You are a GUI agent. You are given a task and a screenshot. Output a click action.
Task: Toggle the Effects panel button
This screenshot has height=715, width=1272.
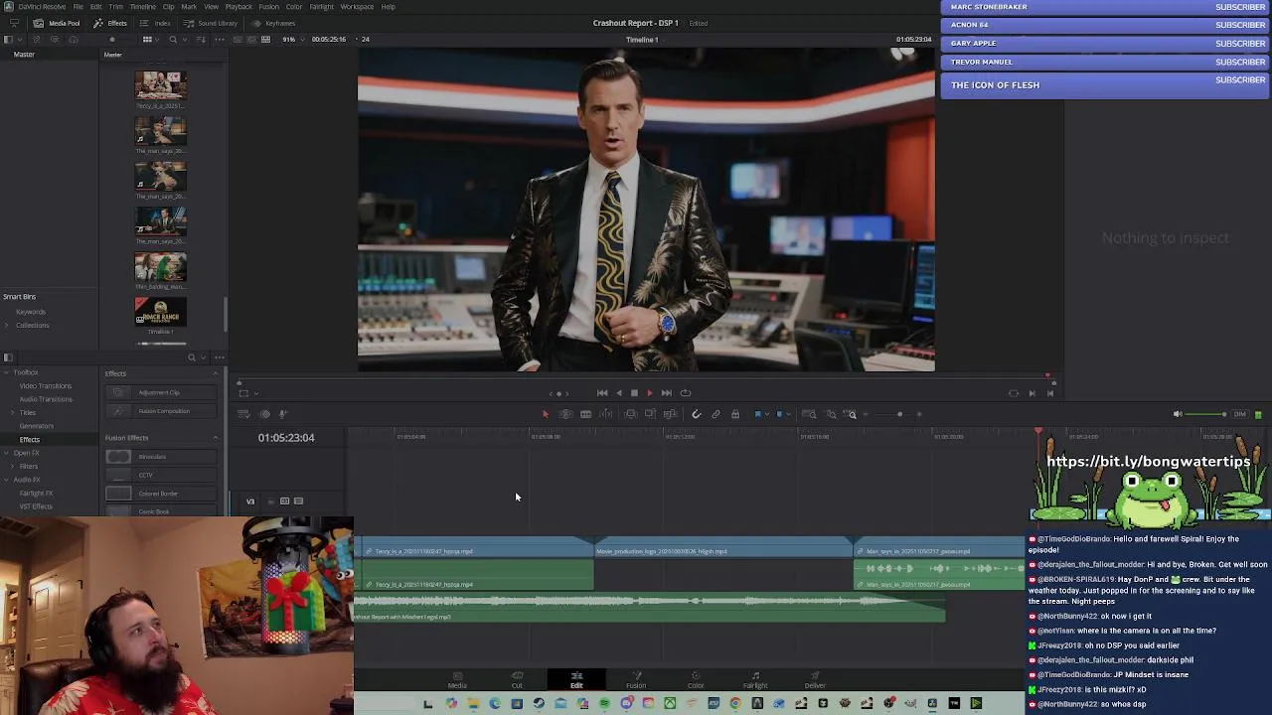(110, 23)
